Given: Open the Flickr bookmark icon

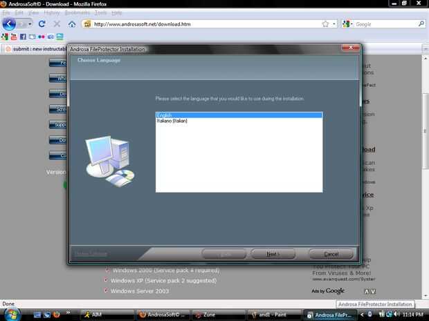Looking at the screenshot, I should pos(42,37).
